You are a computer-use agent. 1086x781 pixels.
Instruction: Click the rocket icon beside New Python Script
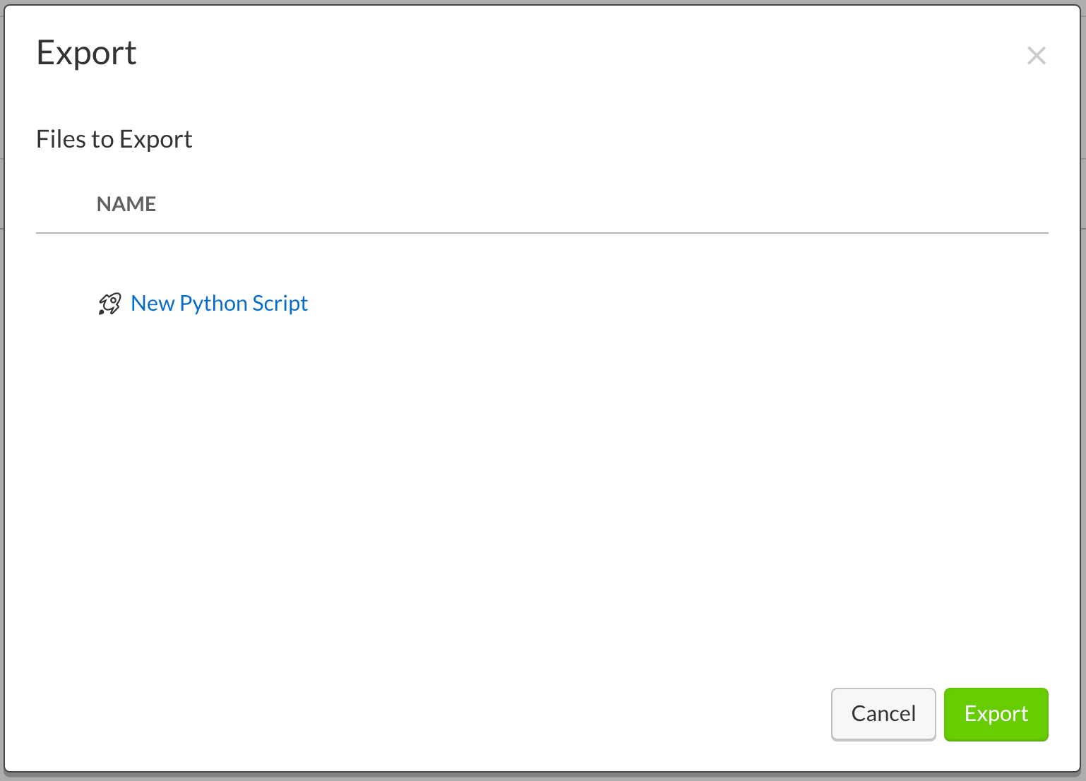(x=109, y=304)
